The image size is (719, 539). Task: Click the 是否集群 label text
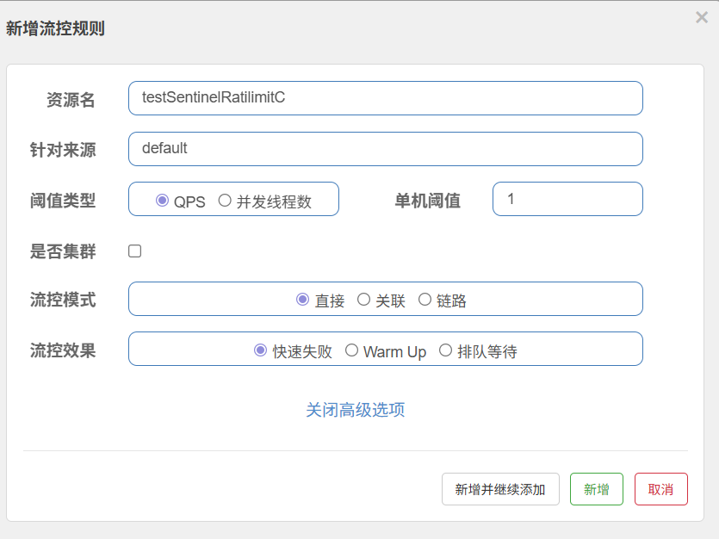click(x=63, y=251)
